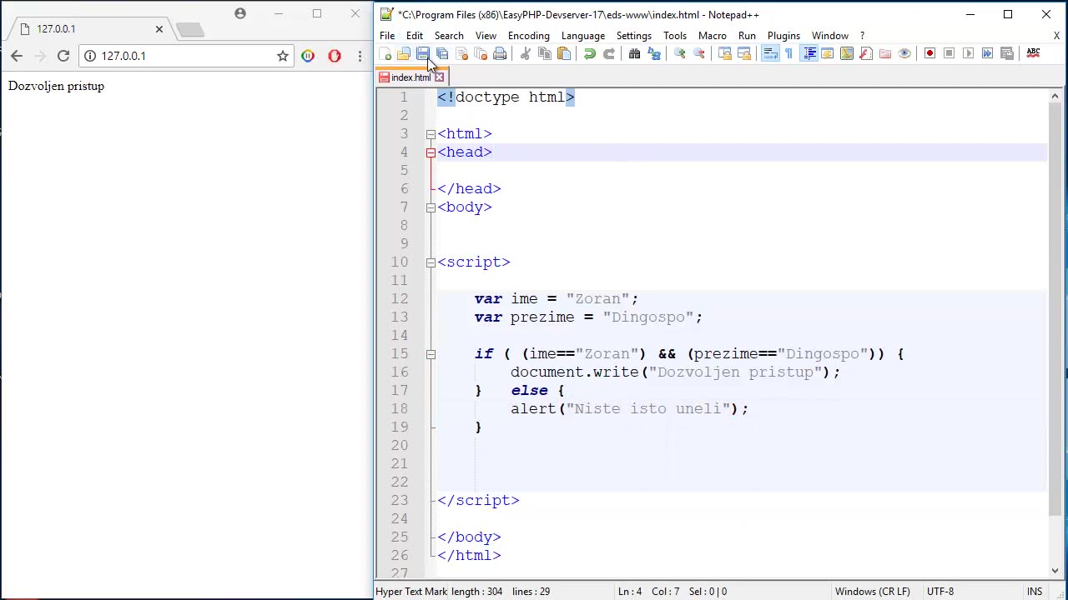The height and width of the screenshot is (600, 1068).
Task: Open the Search menu
Action: click(449, 36)
